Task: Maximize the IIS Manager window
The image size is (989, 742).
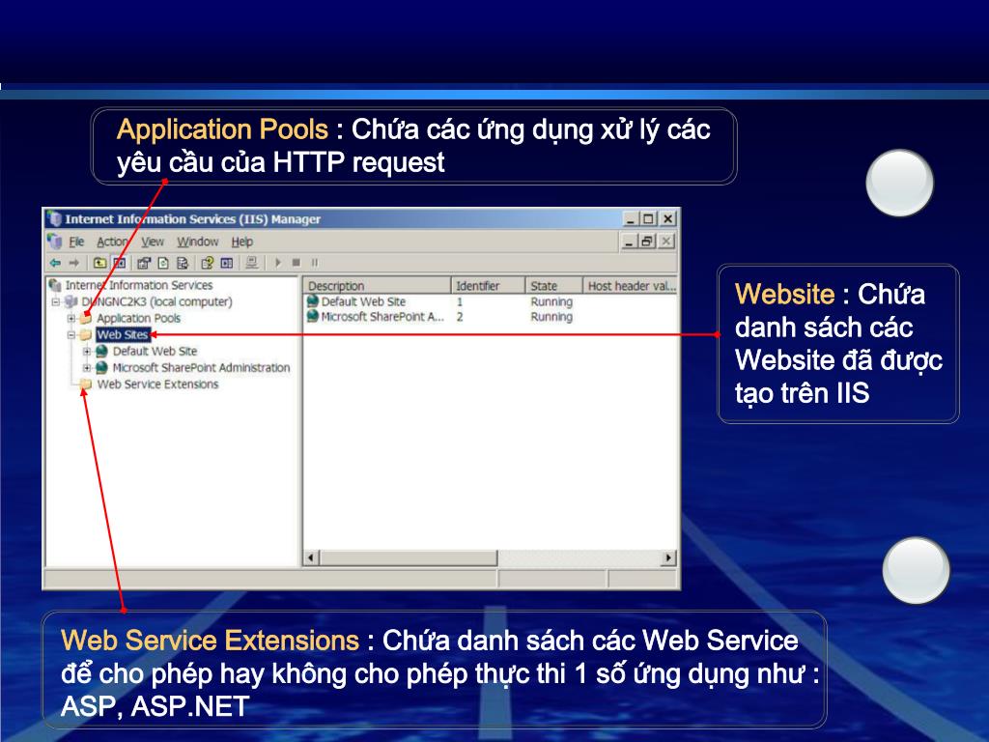Action: pos(648,218)
